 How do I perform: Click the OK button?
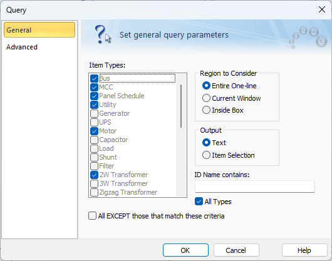[185, 250]
